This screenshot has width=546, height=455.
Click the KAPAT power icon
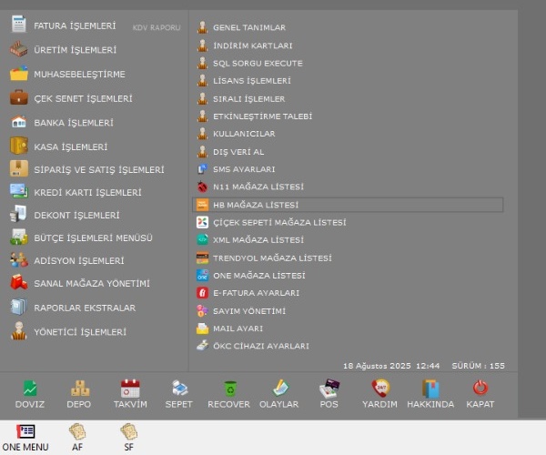[x=480, y=389]
